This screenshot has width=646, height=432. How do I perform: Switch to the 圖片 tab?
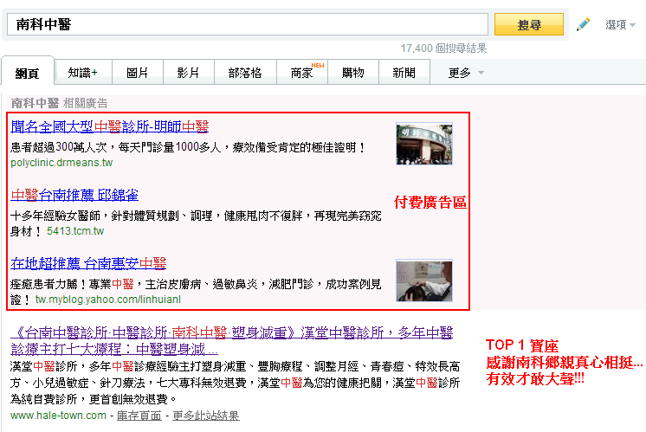[x=137, y=73]
